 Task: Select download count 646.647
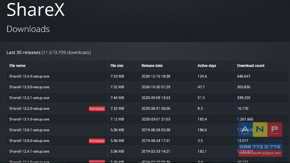point(244,76)
